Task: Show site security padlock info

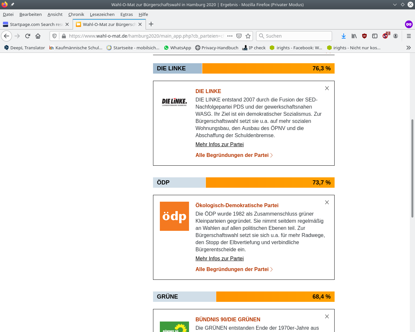Action: pos(64,36)
